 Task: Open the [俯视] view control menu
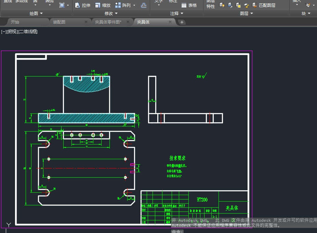coord(12,32)
